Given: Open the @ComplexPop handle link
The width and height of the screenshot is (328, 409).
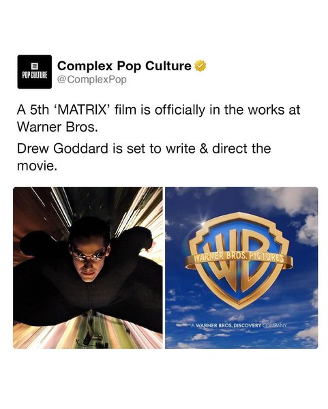Looking at the screenshot, I should click(92, 80).
